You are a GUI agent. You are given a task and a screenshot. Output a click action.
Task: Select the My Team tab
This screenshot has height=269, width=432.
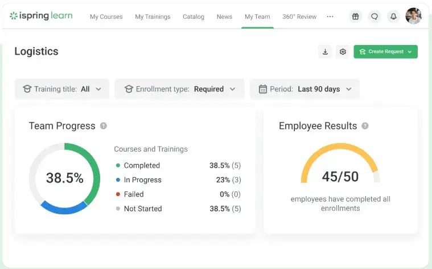tap(257, 17)
